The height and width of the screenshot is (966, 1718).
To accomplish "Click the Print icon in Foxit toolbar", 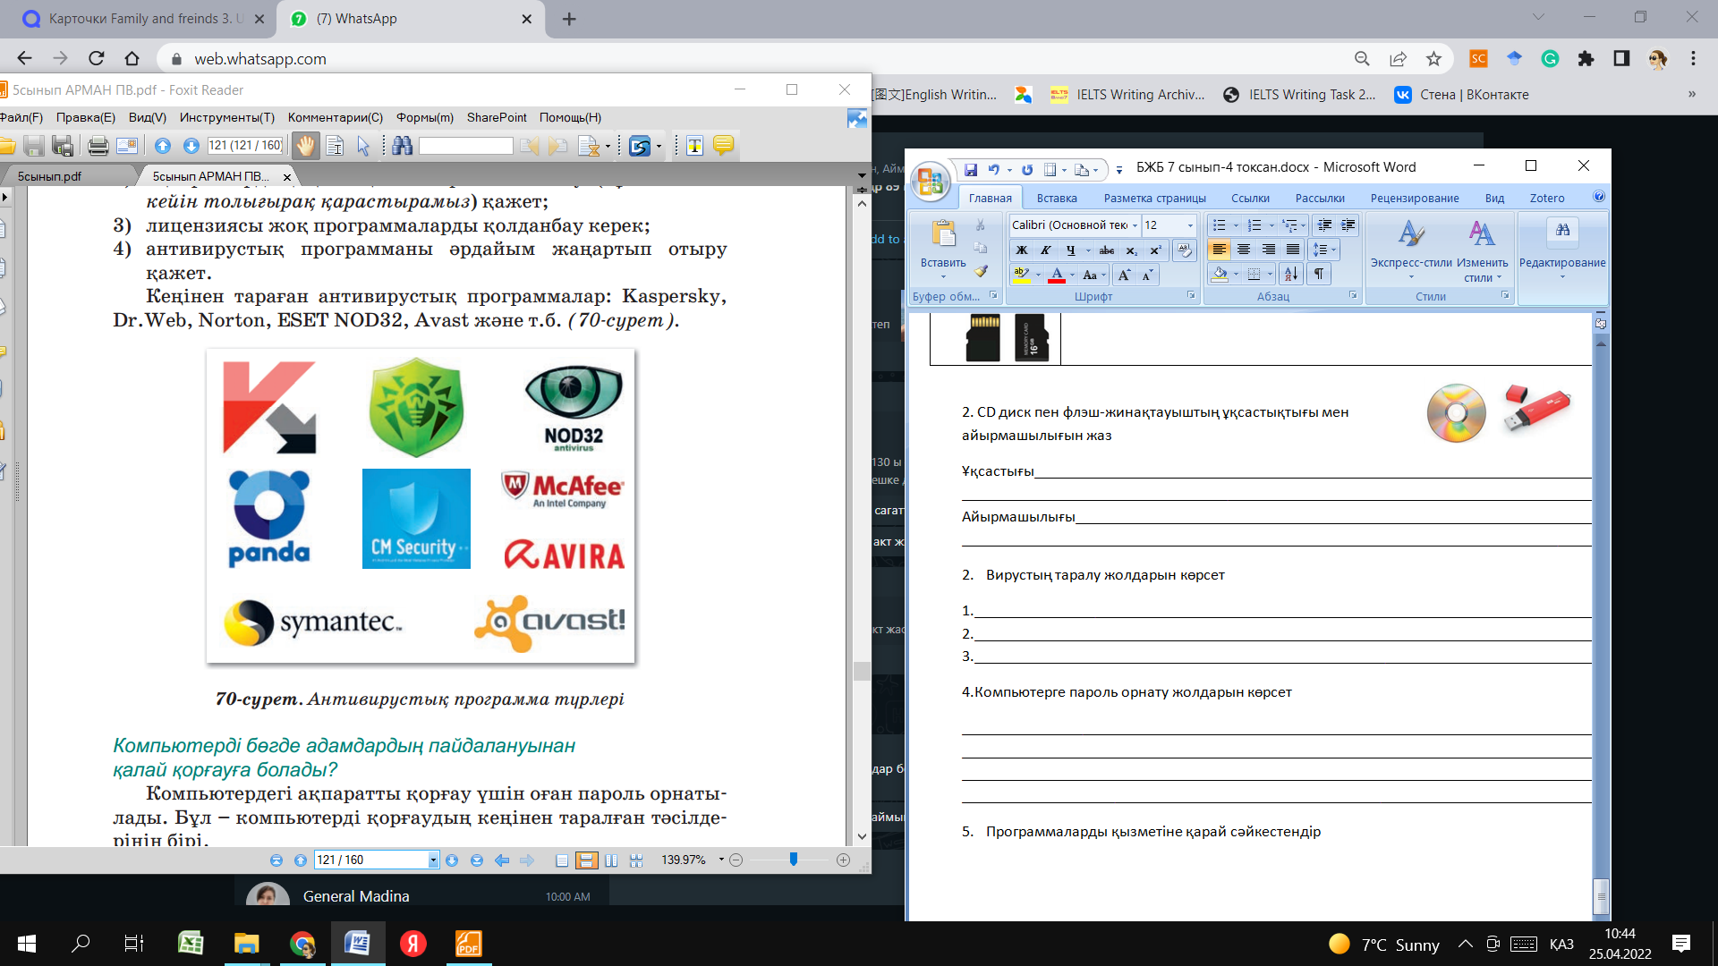I will (98, 146).
